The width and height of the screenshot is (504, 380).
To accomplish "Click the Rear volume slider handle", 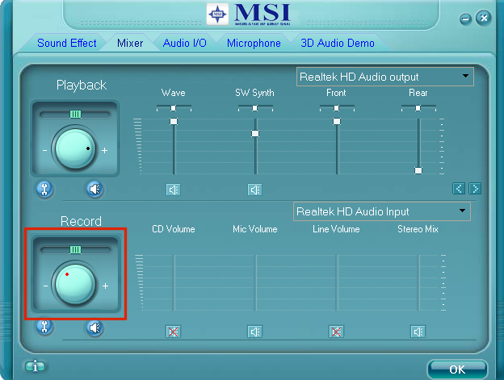I will [x=418, y=170].
